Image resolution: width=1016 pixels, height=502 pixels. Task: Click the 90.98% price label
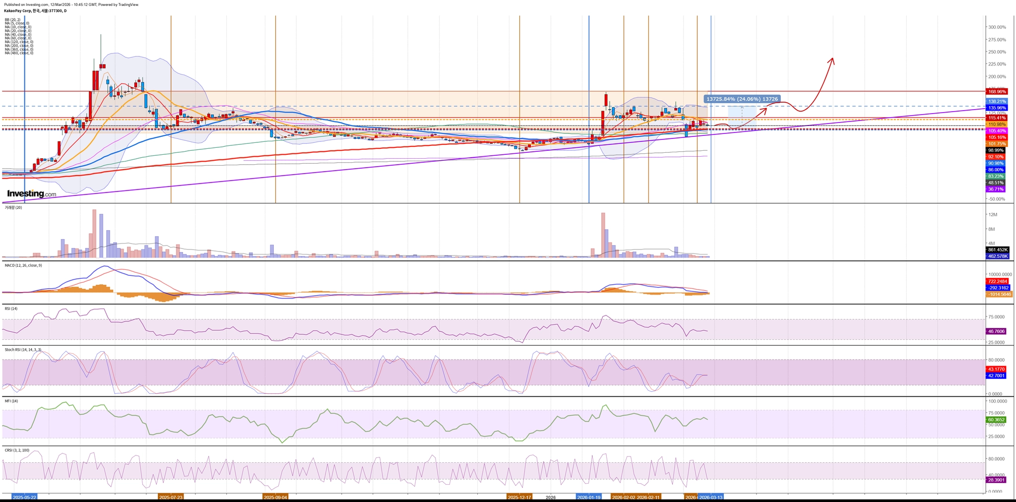pos(996,163)
